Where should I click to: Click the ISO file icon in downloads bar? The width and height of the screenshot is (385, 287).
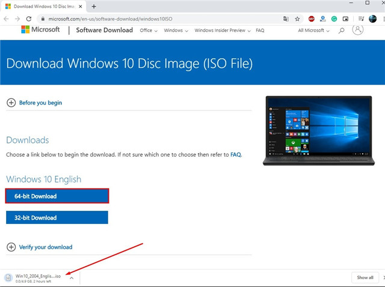point(8,278)
